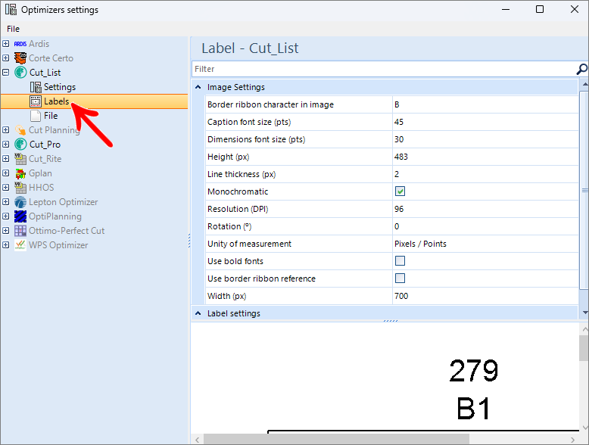Viewport: 589px width, 445px height.
Task: Click the OptiPlanning striped icon
Action: [20, 216]
